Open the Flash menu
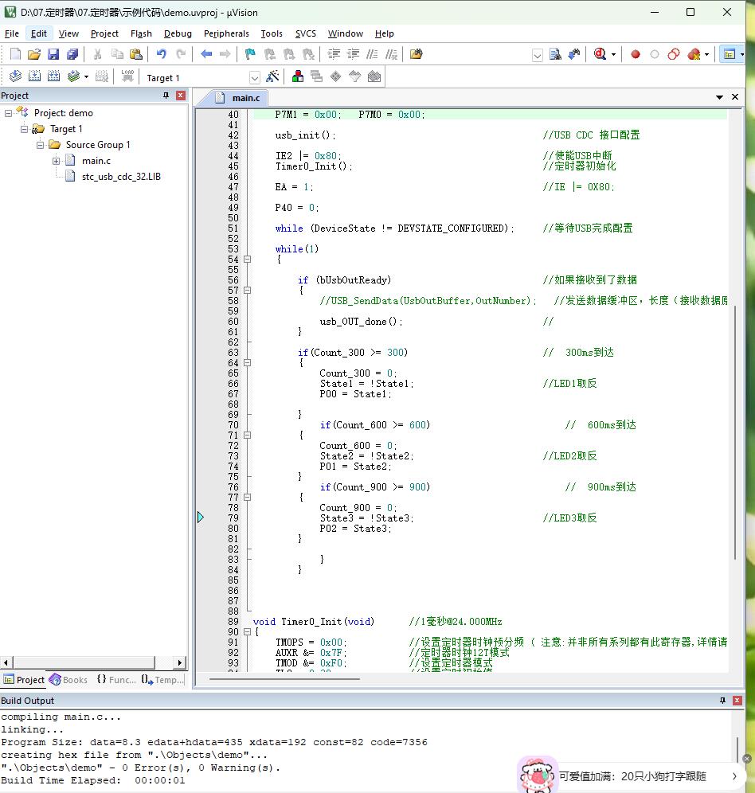Image resolution: width=755 pixels, height=793 pixels. [141, 33]
